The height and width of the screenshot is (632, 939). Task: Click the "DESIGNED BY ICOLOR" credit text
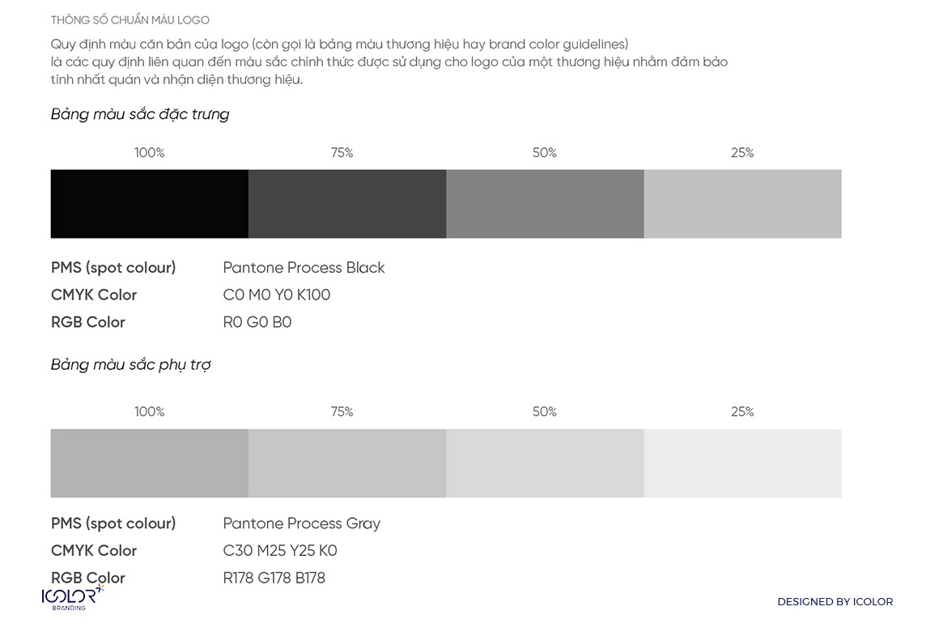835,602
